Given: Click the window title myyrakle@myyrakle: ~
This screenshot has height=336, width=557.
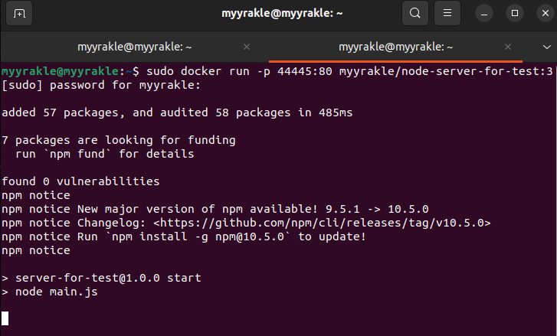Looking at the screenshot, I should click(278, 13).
